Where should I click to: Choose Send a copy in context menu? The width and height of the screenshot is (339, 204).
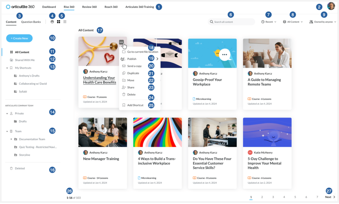[134, 66]
